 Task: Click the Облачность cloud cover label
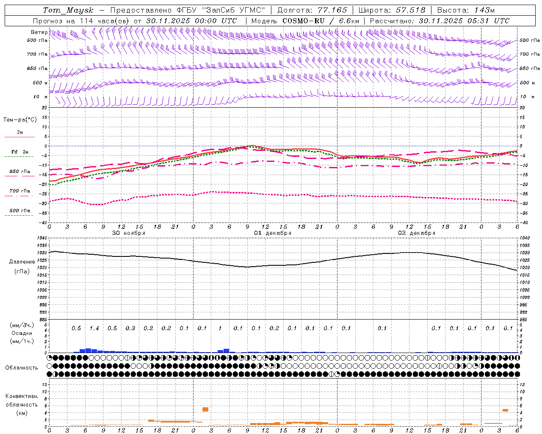[x=22, y=368]
